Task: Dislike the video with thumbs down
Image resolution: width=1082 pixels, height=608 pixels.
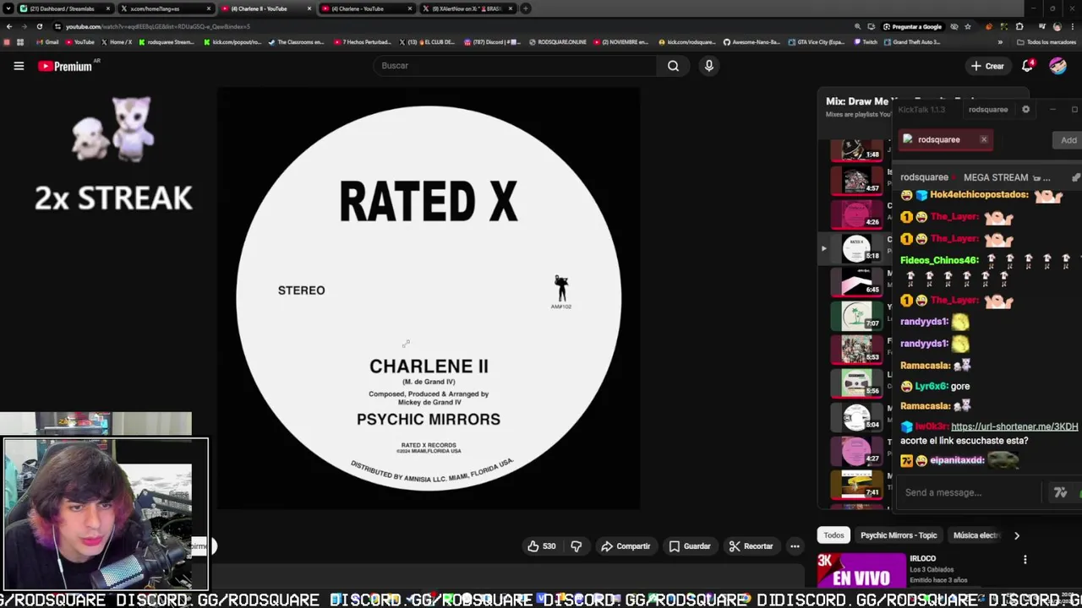Action: [x=577, y=546]
